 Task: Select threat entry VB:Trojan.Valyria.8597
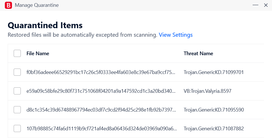tap(208, 91)
